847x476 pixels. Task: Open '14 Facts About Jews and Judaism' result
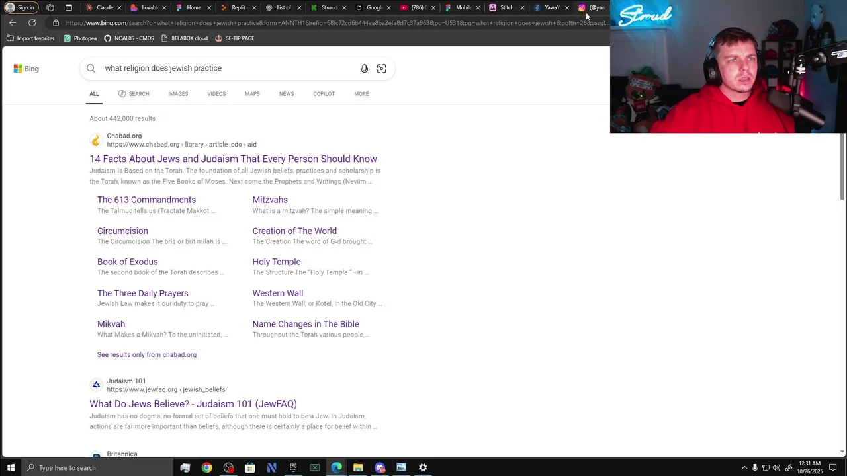tap(233, 159)
